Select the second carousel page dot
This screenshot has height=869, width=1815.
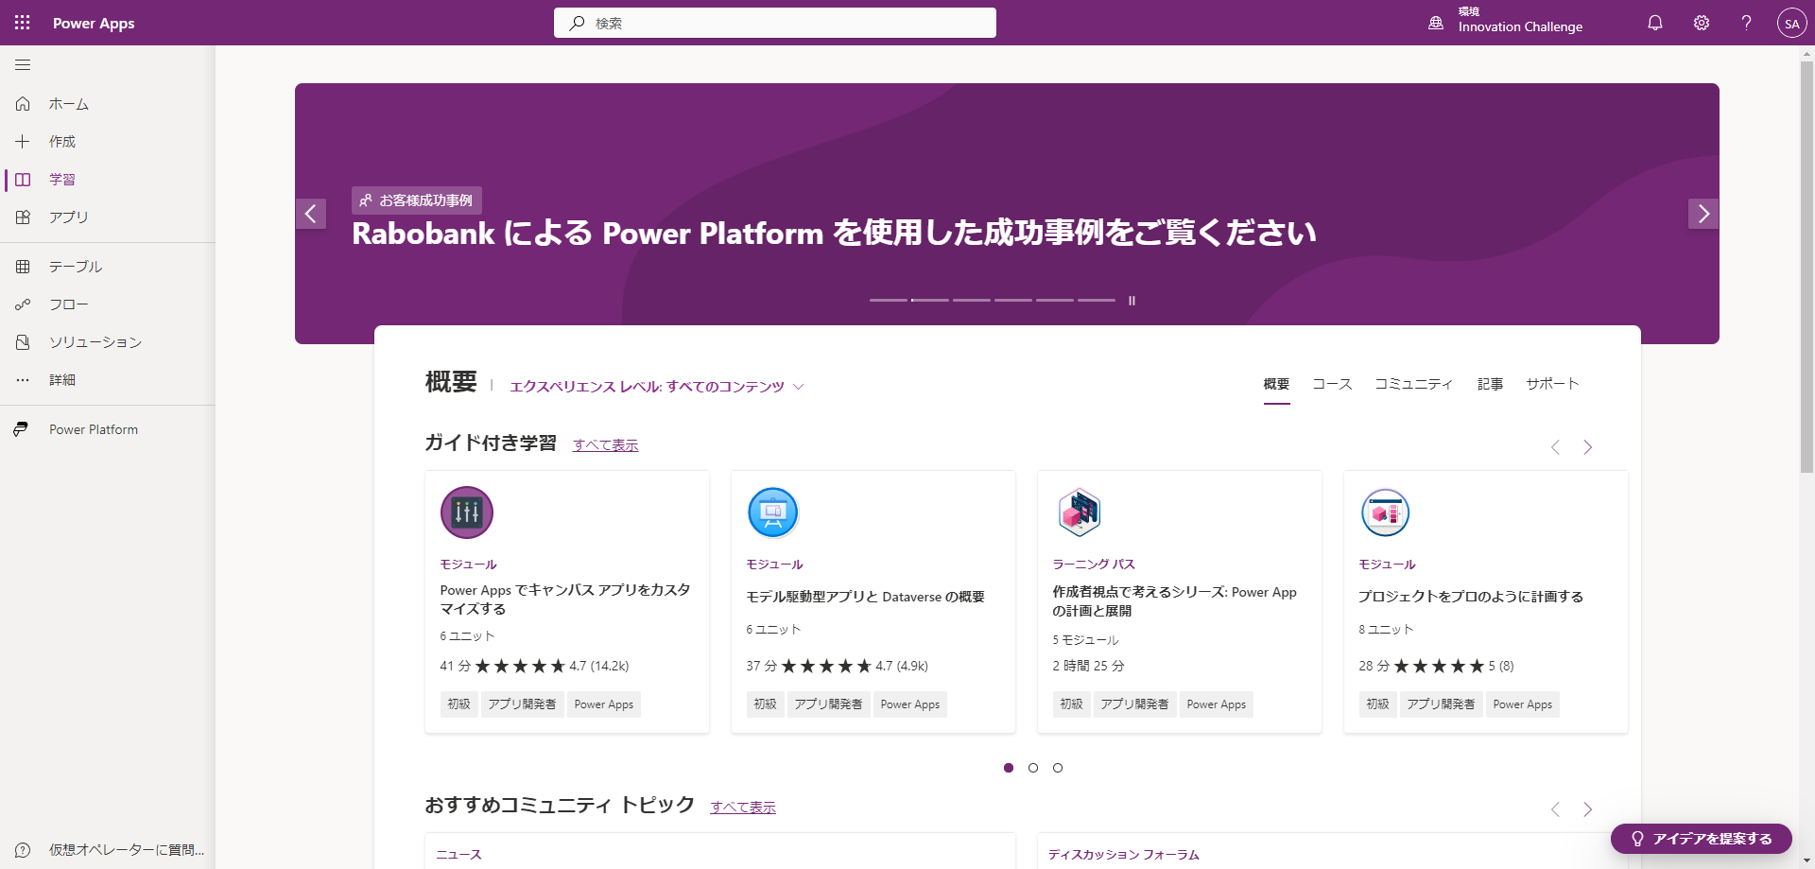(x=1033, y=768)
